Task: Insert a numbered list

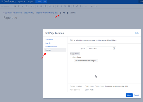Action: tap(41, 6)
